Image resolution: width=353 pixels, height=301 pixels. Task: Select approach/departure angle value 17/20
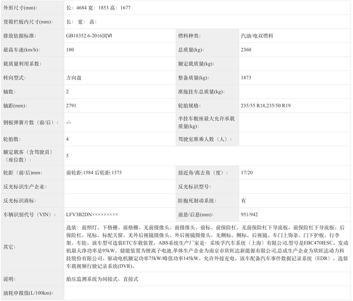(x=247, y=173)
